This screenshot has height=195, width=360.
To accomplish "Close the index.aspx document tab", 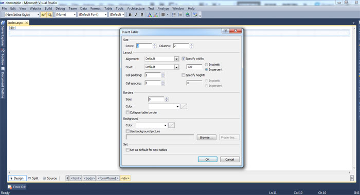I will (x=27, y=23).
